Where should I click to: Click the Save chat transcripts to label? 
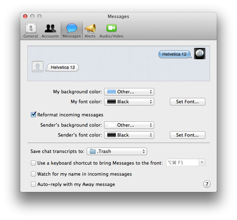57,152
